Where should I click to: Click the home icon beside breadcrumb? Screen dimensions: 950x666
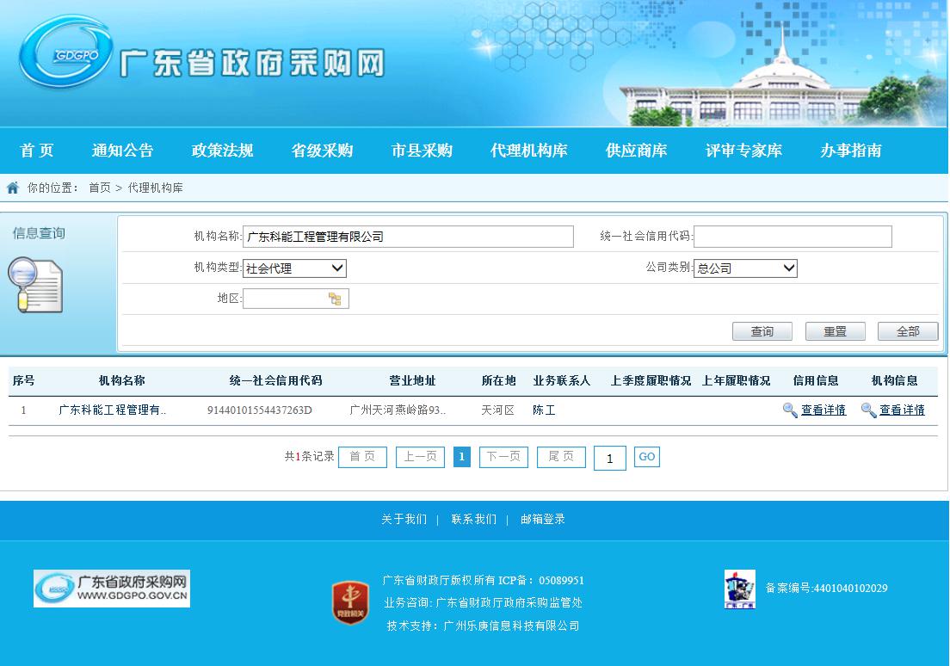13,188
